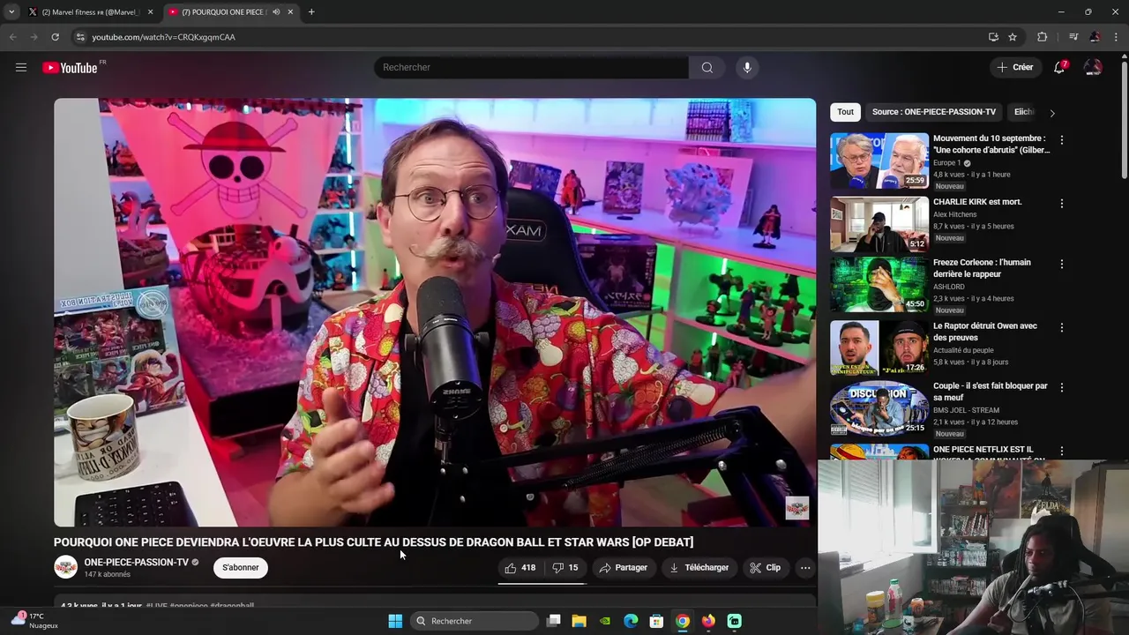Start voice search with microphone icon
This screenshot has width=1129, height=635.
click(747, 67)
